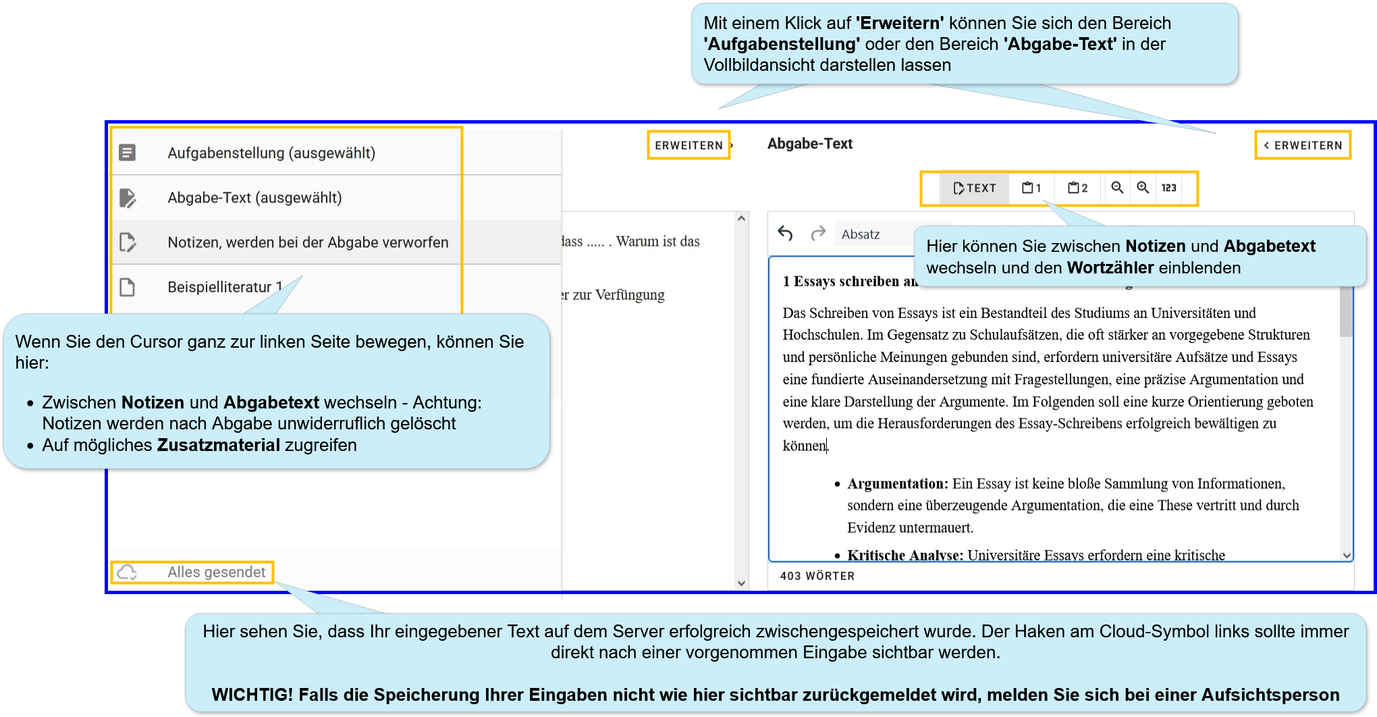Image resolution: width=1377 pixels, height=717 pixels.
Task: Click the undo arrow in the editor
Action: tap(785, 234)
